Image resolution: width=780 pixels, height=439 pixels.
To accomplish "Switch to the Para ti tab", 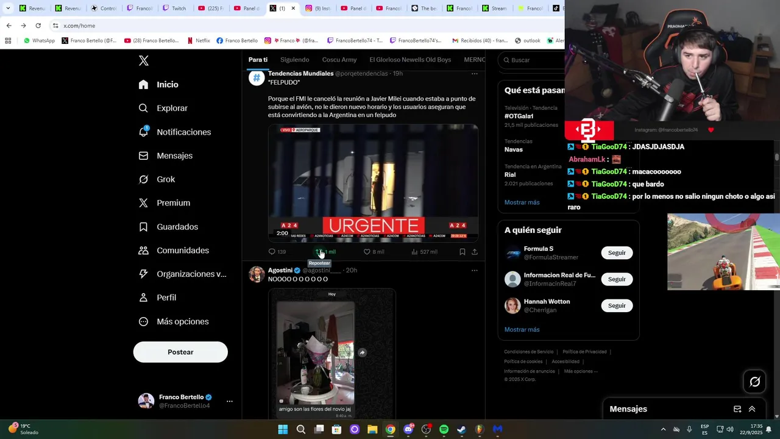I will coord(258,60).
